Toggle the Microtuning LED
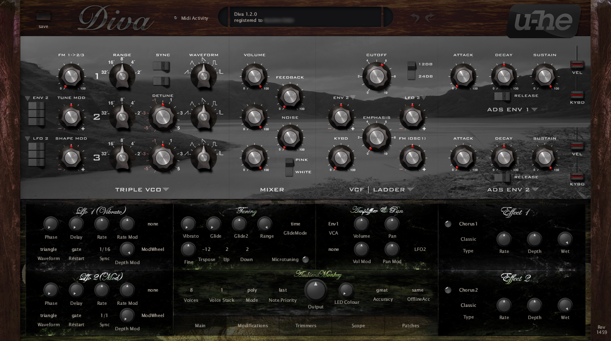This screenshot has width=611, height=341. (x=305, y=260)
